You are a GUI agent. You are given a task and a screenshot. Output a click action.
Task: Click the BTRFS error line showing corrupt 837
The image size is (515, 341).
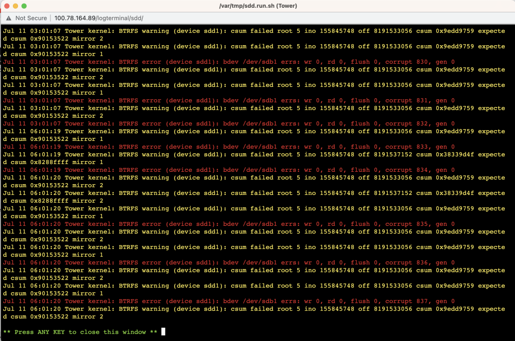229,301
